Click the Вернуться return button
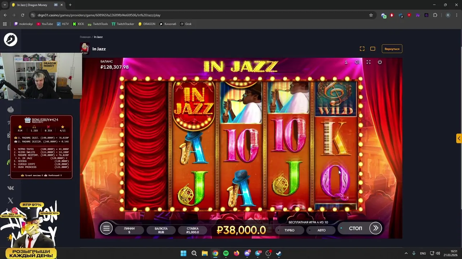This screenshot has width=462, height=259. pos(392,49)
